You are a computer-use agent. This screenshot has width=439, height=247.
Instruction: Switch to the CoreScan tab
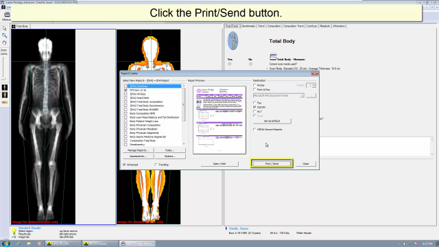pyautogui.click(x=311, y=26)
